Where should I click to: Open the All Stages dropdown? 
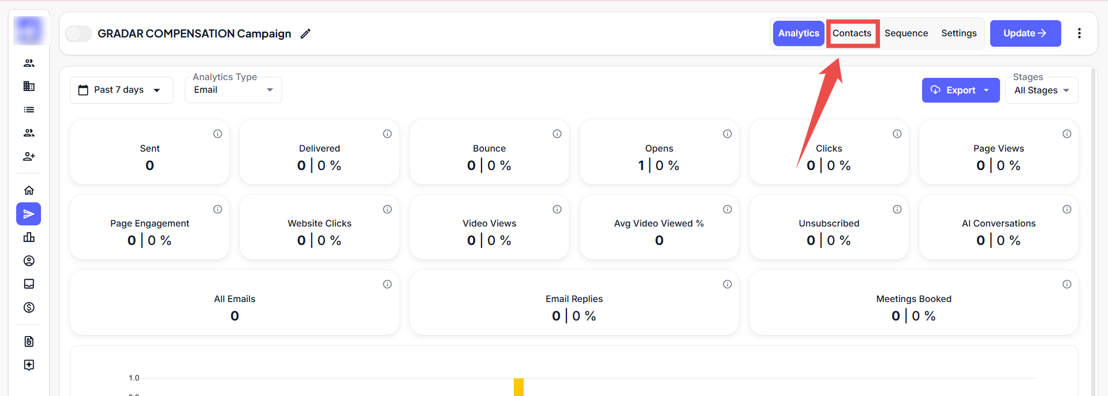click(1042, 90)
